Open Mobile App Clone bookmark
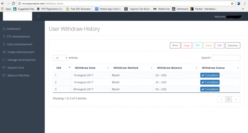248x133 pixels. pyautogui.click(x=108, y=9)
